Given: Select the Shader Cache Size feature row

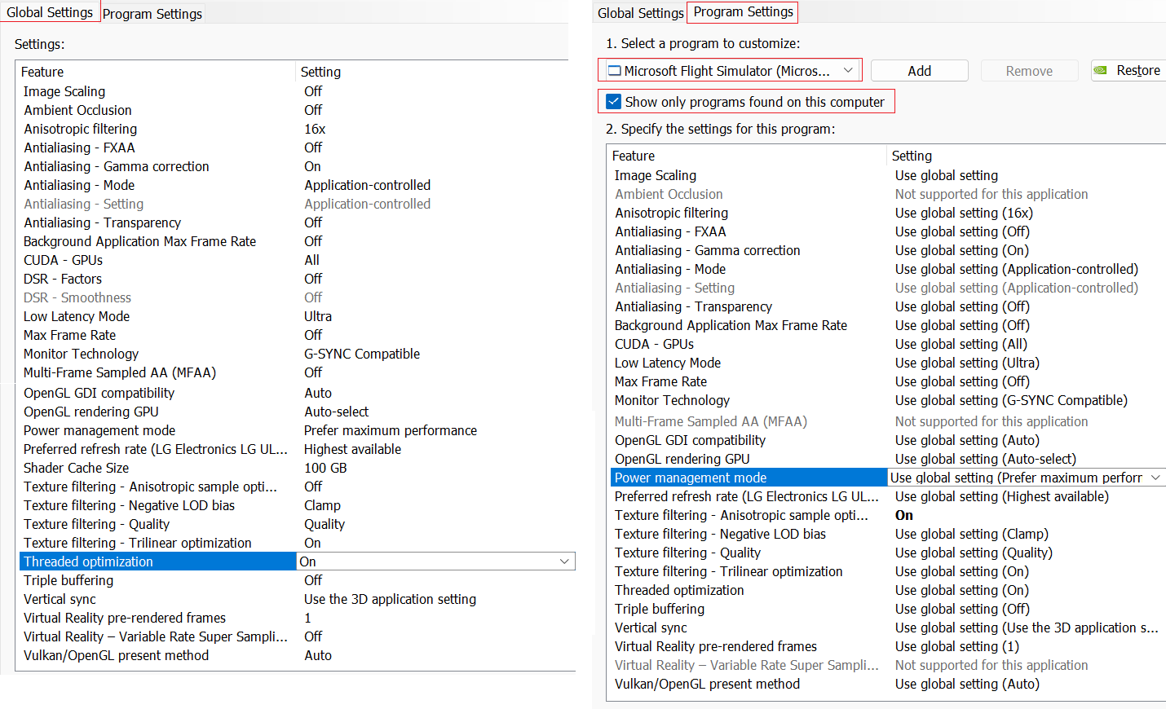Looking at the screenshot, I should [76, 468].
